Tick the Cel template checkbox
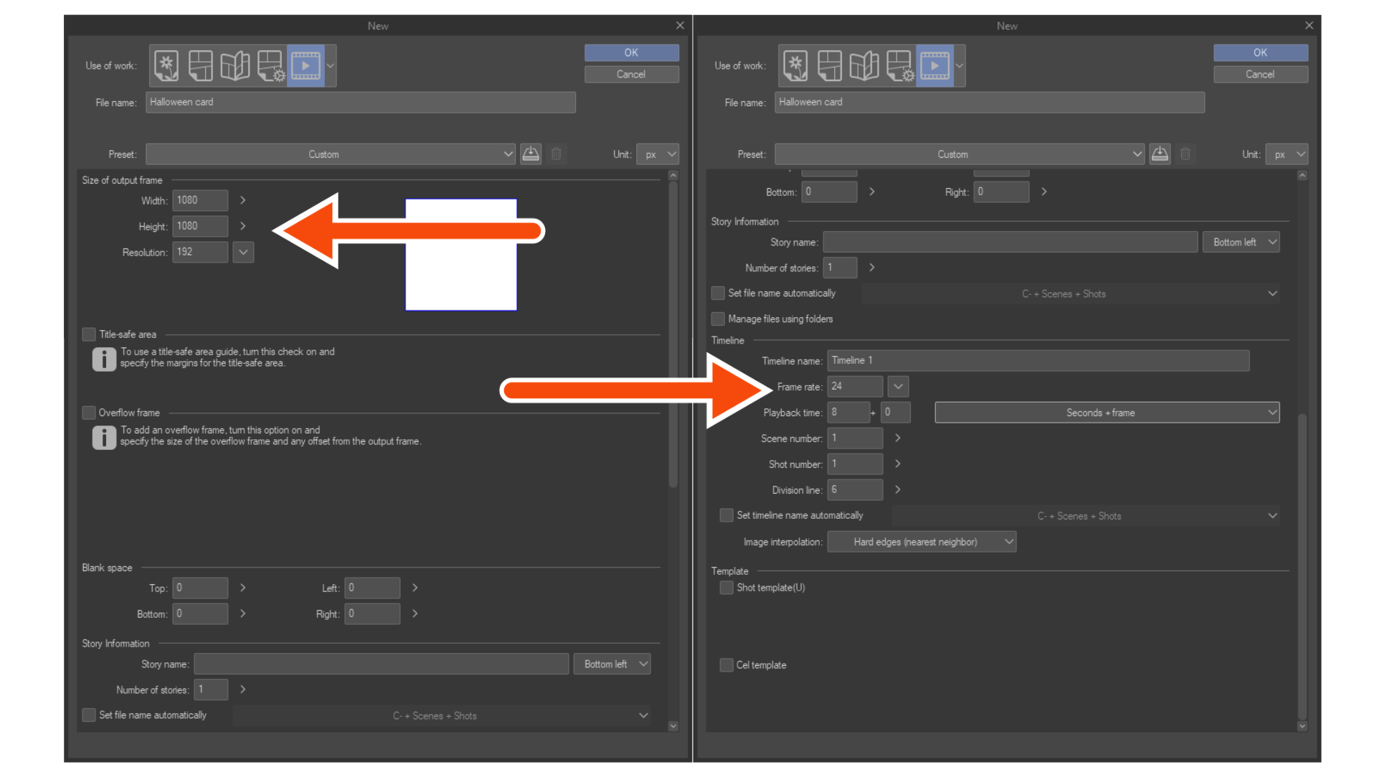 (727, 665)
